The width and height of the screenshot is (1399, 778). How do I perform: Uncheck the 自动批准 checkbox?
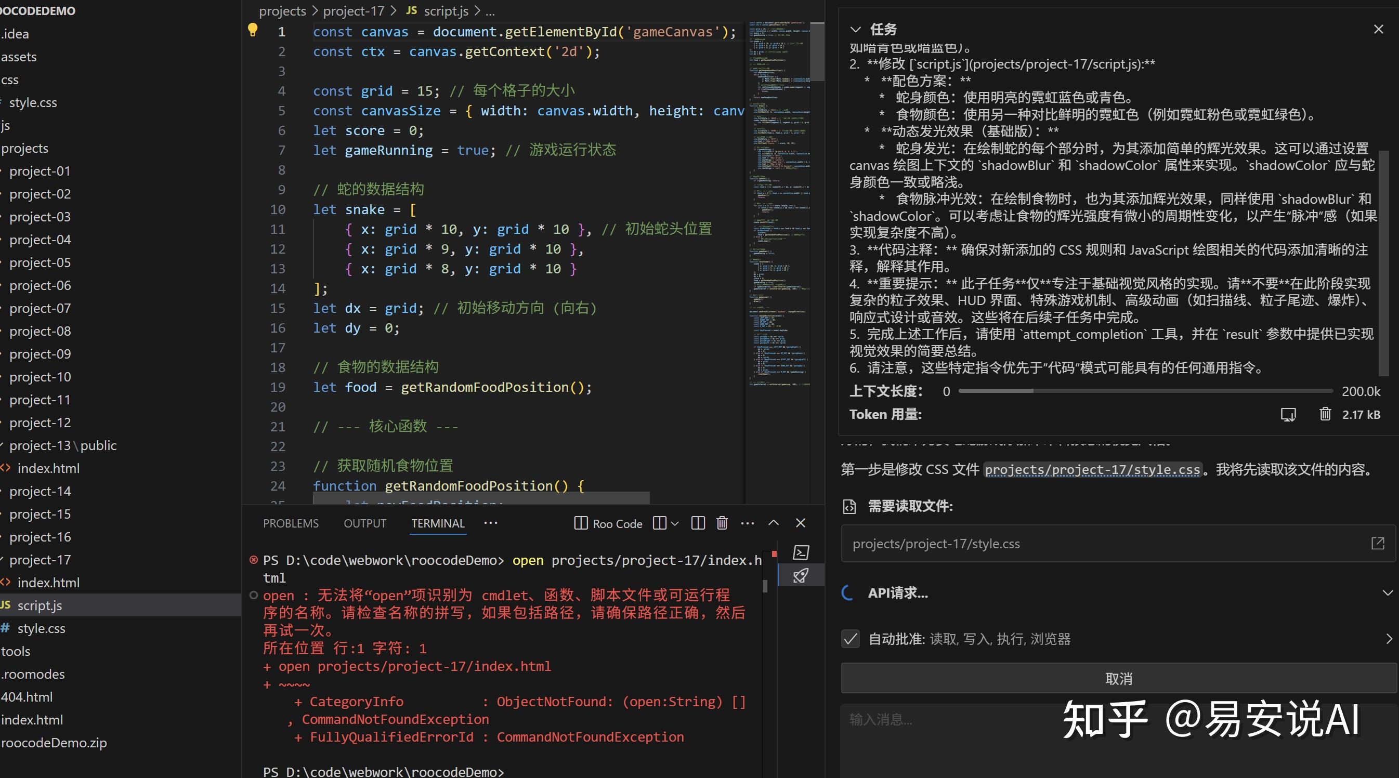point(850,640)
